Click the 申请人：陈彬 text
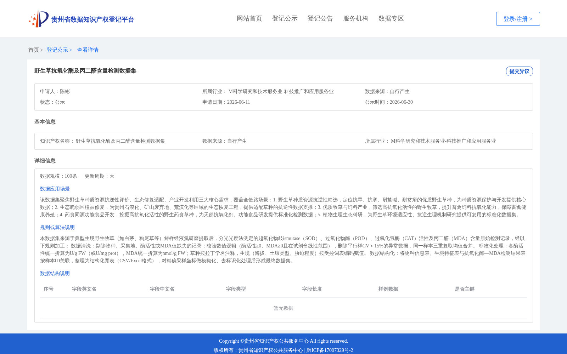The image size is (567, 354). (x=55, y=91)
